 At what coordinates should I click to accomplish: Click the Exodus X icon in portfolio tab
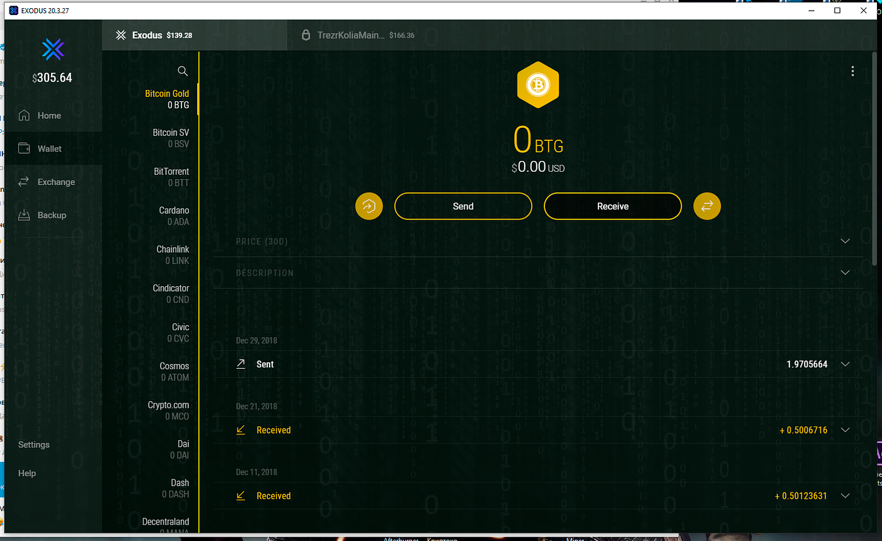(x=122, y=35)
